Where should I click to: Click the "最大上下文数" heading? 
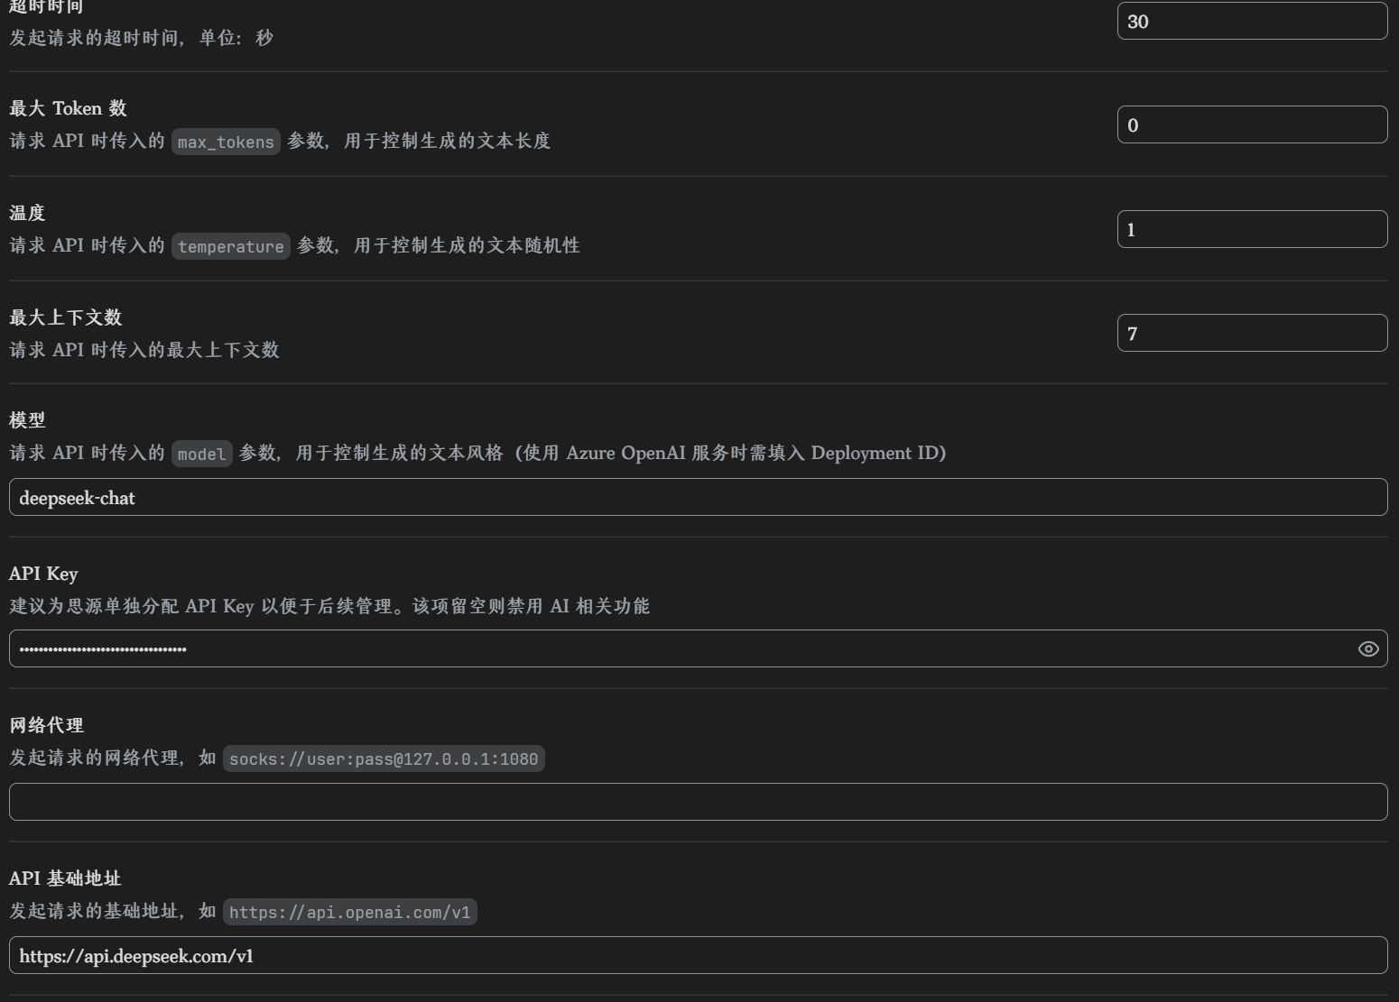coord(65,317)
